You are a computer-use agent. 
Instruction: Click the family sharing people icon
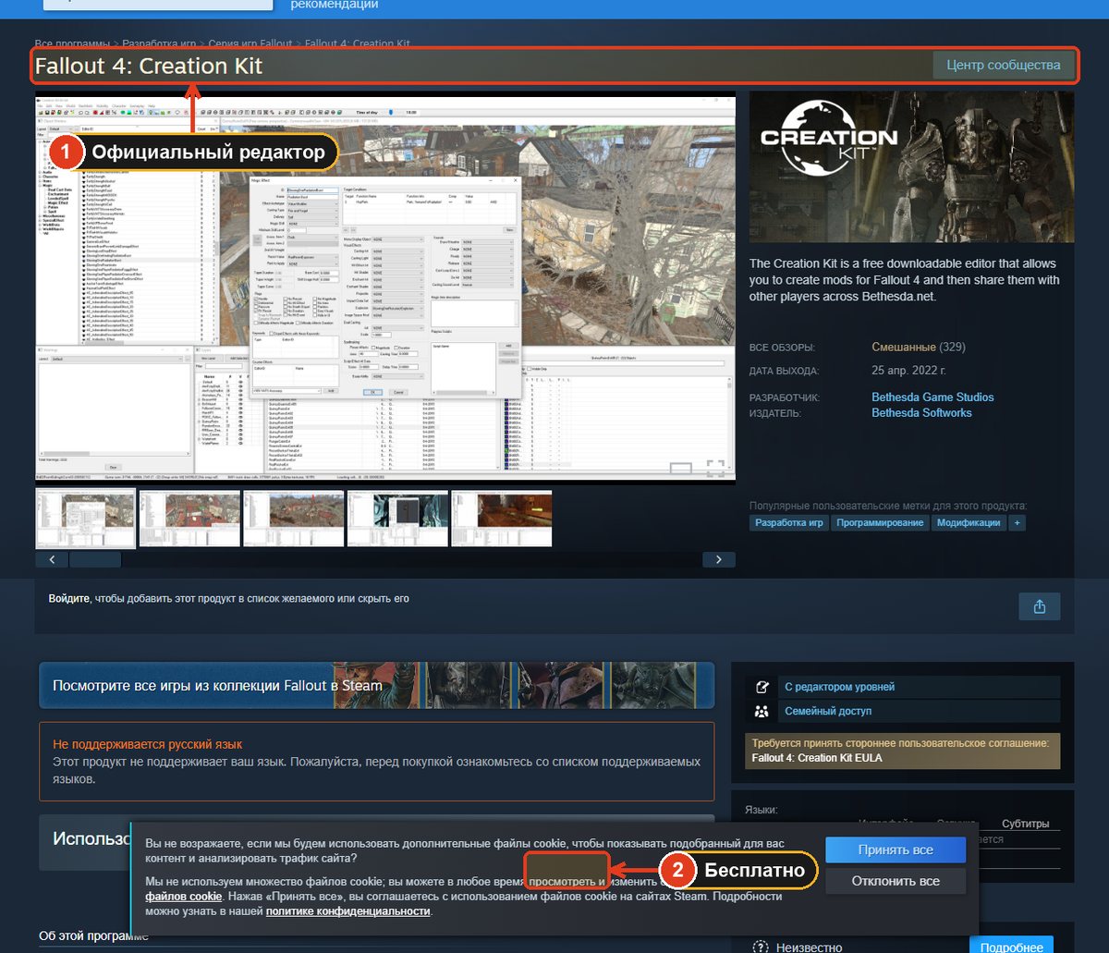(762, 712)
